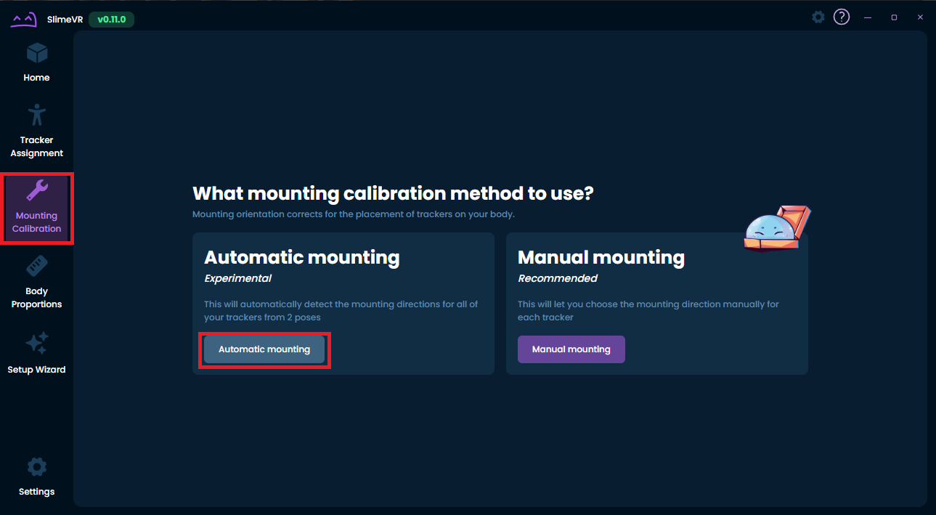The height and width of the screenshot is (515, 936).
Task: Click the SlimeVR logo in title bar
Action: coord(23,19)
